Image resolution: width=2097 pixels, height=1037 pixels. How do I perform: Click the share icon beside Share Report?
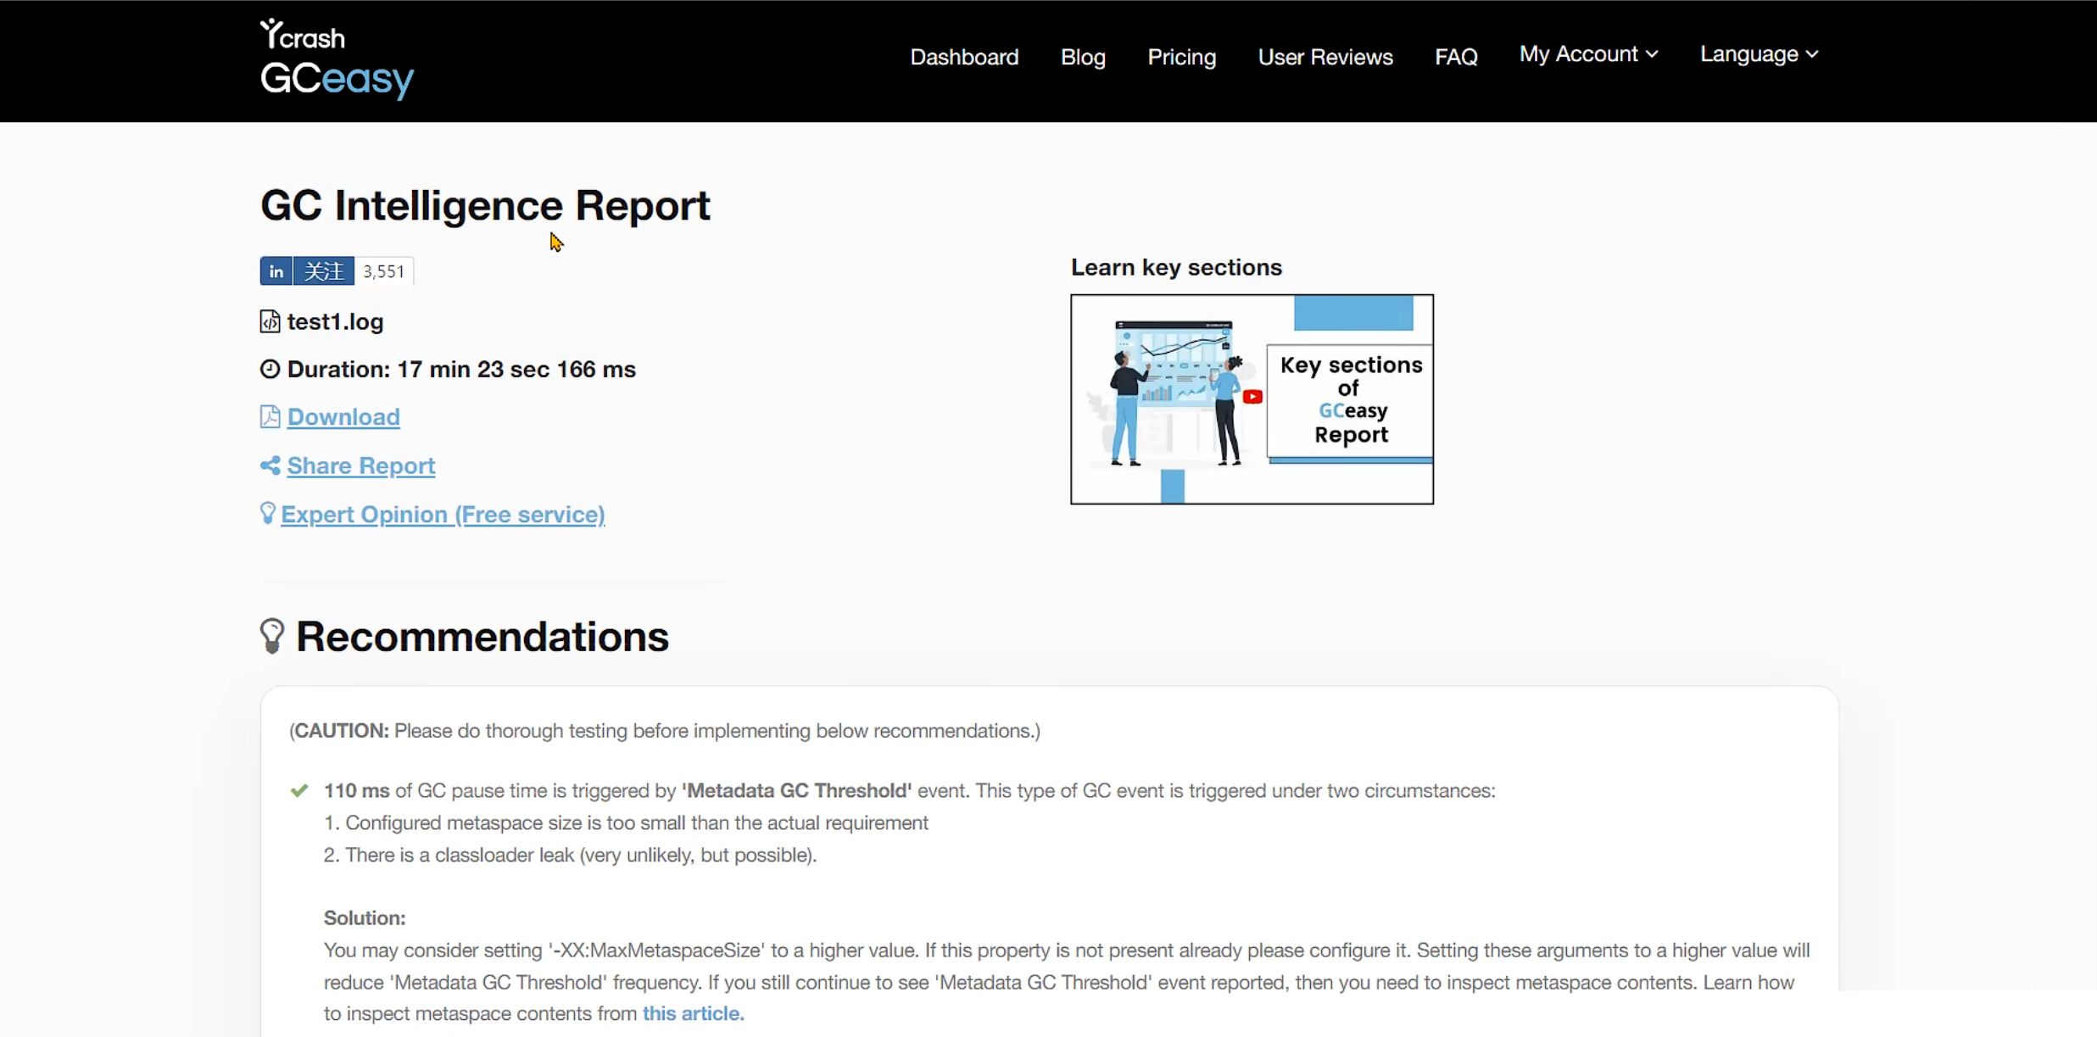[x=270, y=466]
